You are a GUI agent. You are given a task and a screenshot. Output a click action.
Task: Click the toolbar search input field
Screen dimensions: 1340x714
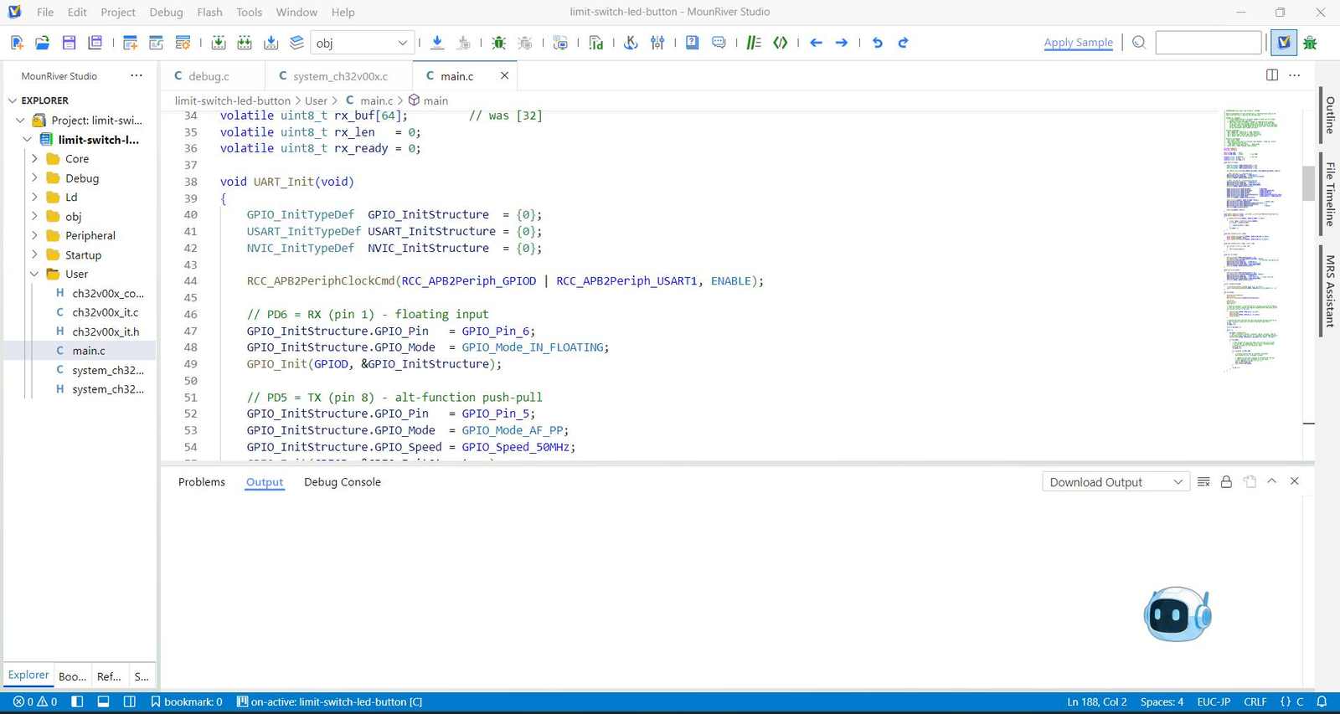coord(1208,43)
